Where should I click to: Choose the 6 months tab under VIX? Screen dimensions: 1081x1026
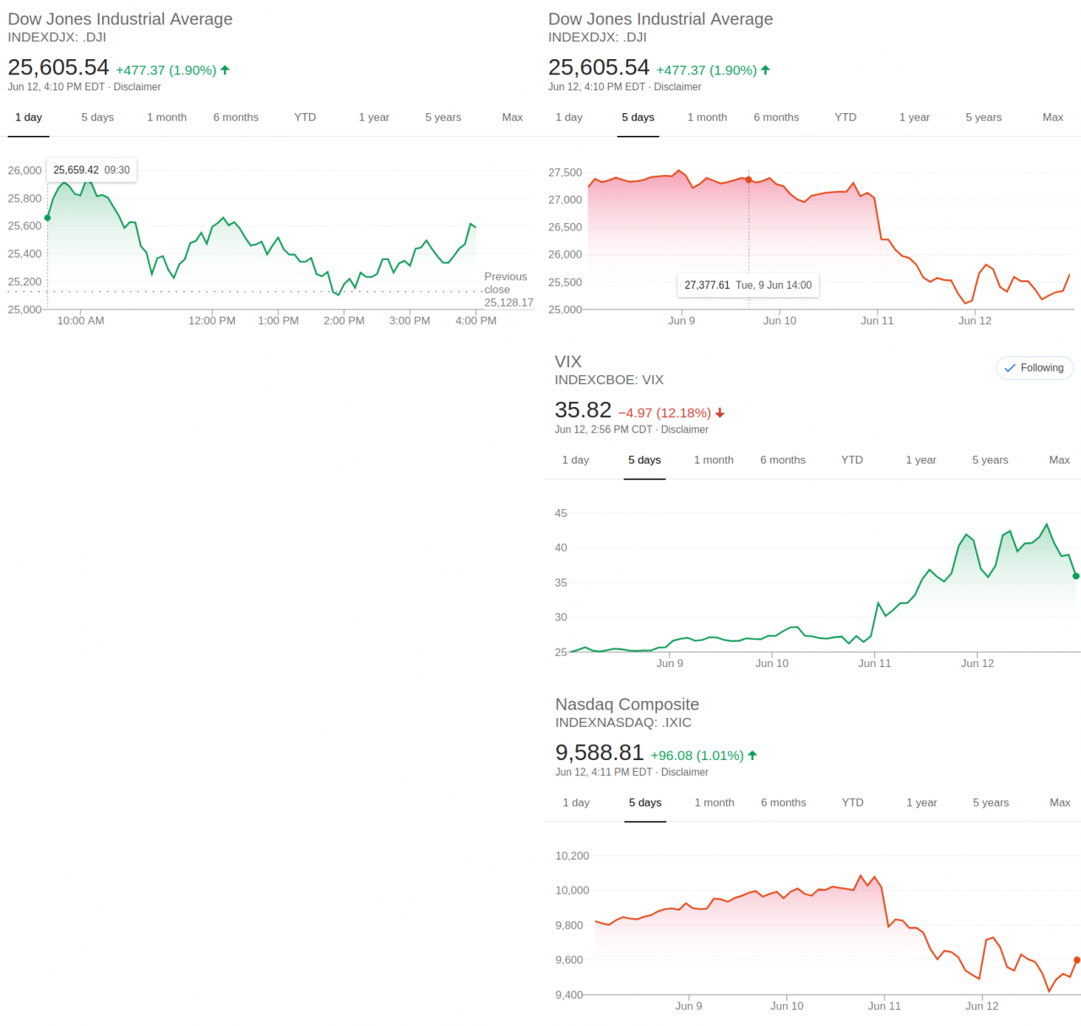click(x=782, y=460)
